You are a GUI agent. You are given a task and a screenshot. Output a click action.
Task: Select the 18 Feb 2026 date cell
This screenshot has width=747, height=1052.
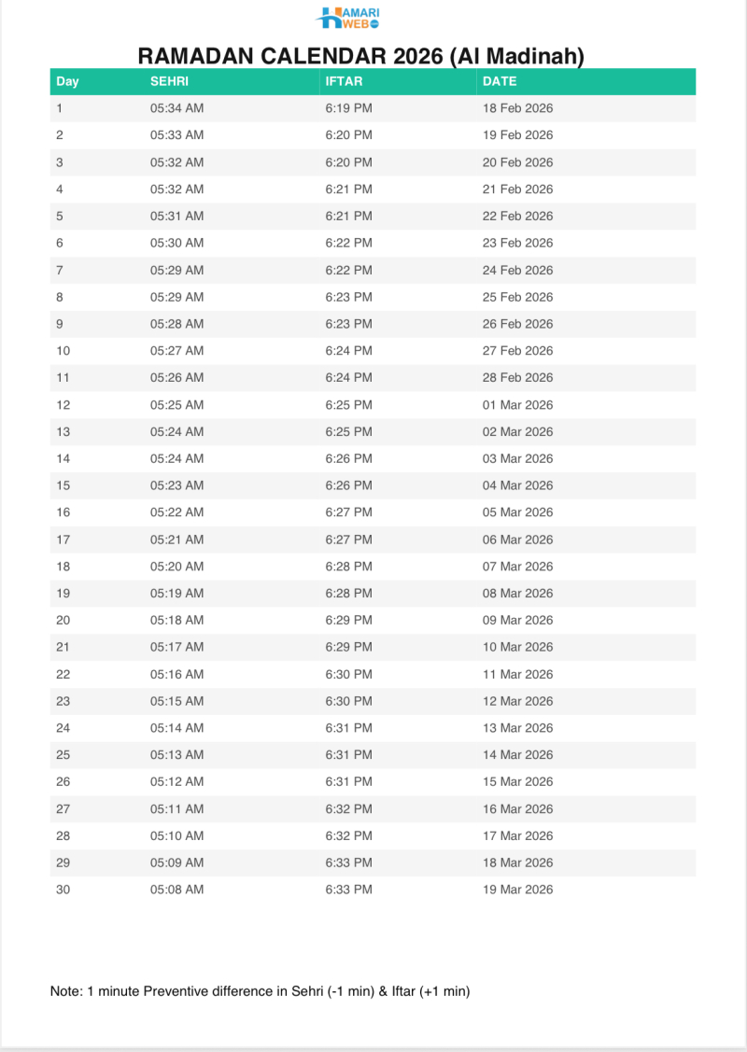517,108
